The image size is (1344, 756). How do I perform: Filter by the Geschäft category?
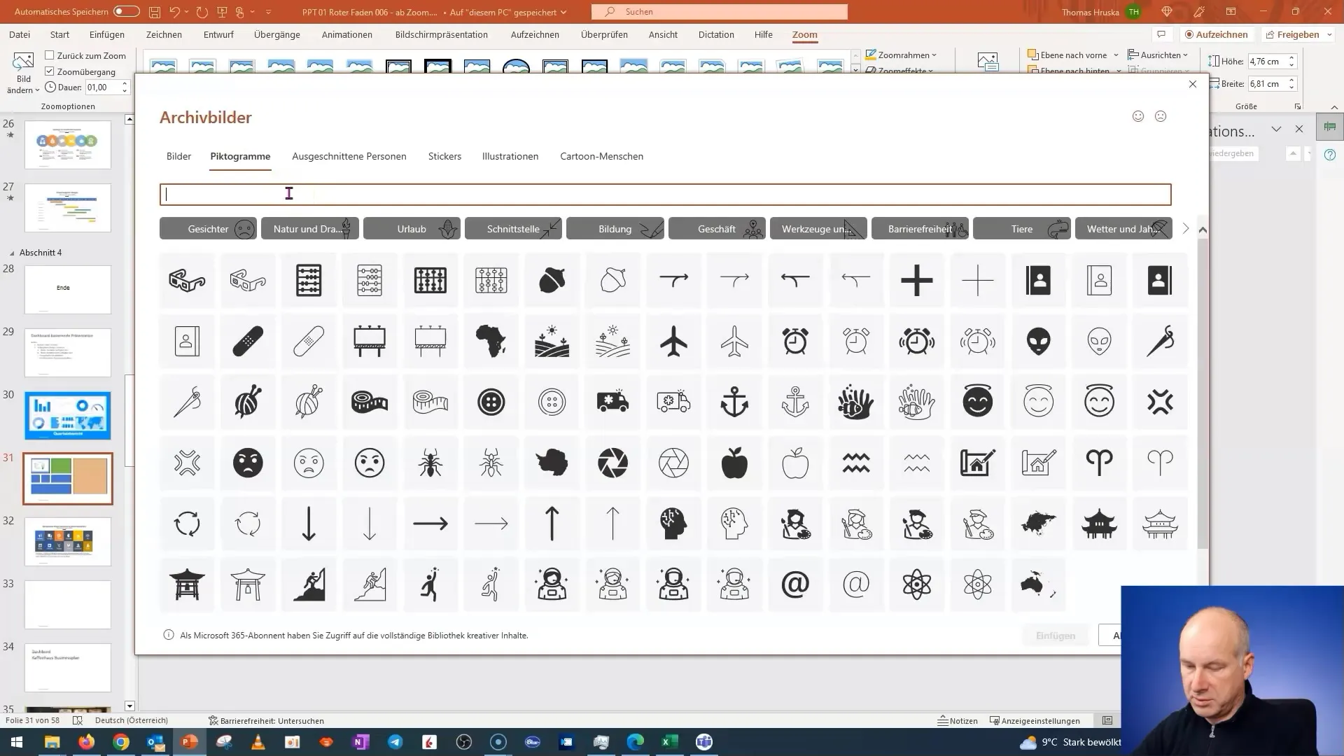[x=717, y=229]
